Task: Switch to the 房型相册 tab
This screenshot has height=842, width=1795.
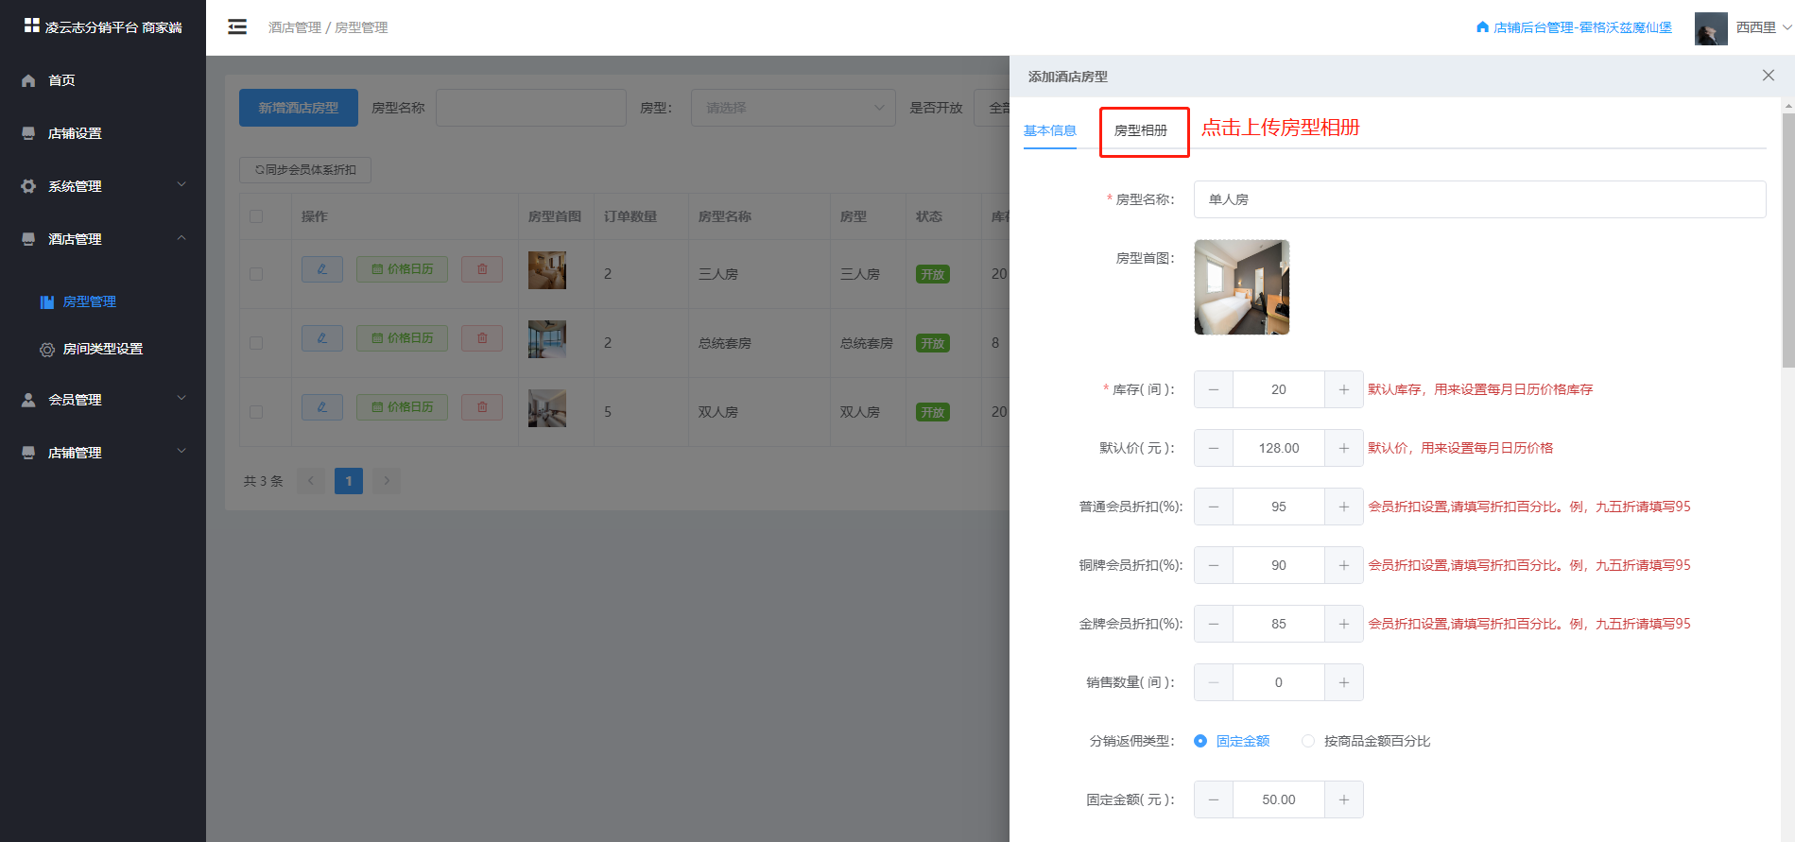Action: [x=1141, y=130]
